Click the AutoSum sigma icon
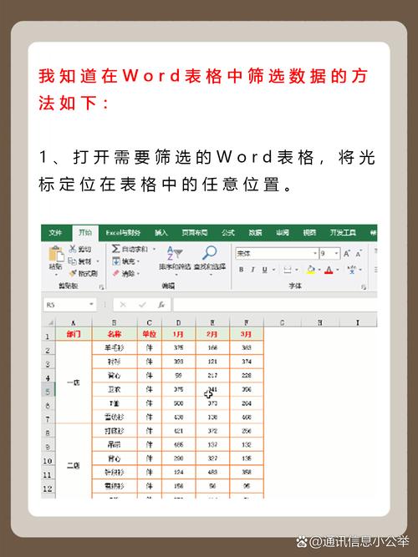The image size is (418, 557). tap(116, 249)
